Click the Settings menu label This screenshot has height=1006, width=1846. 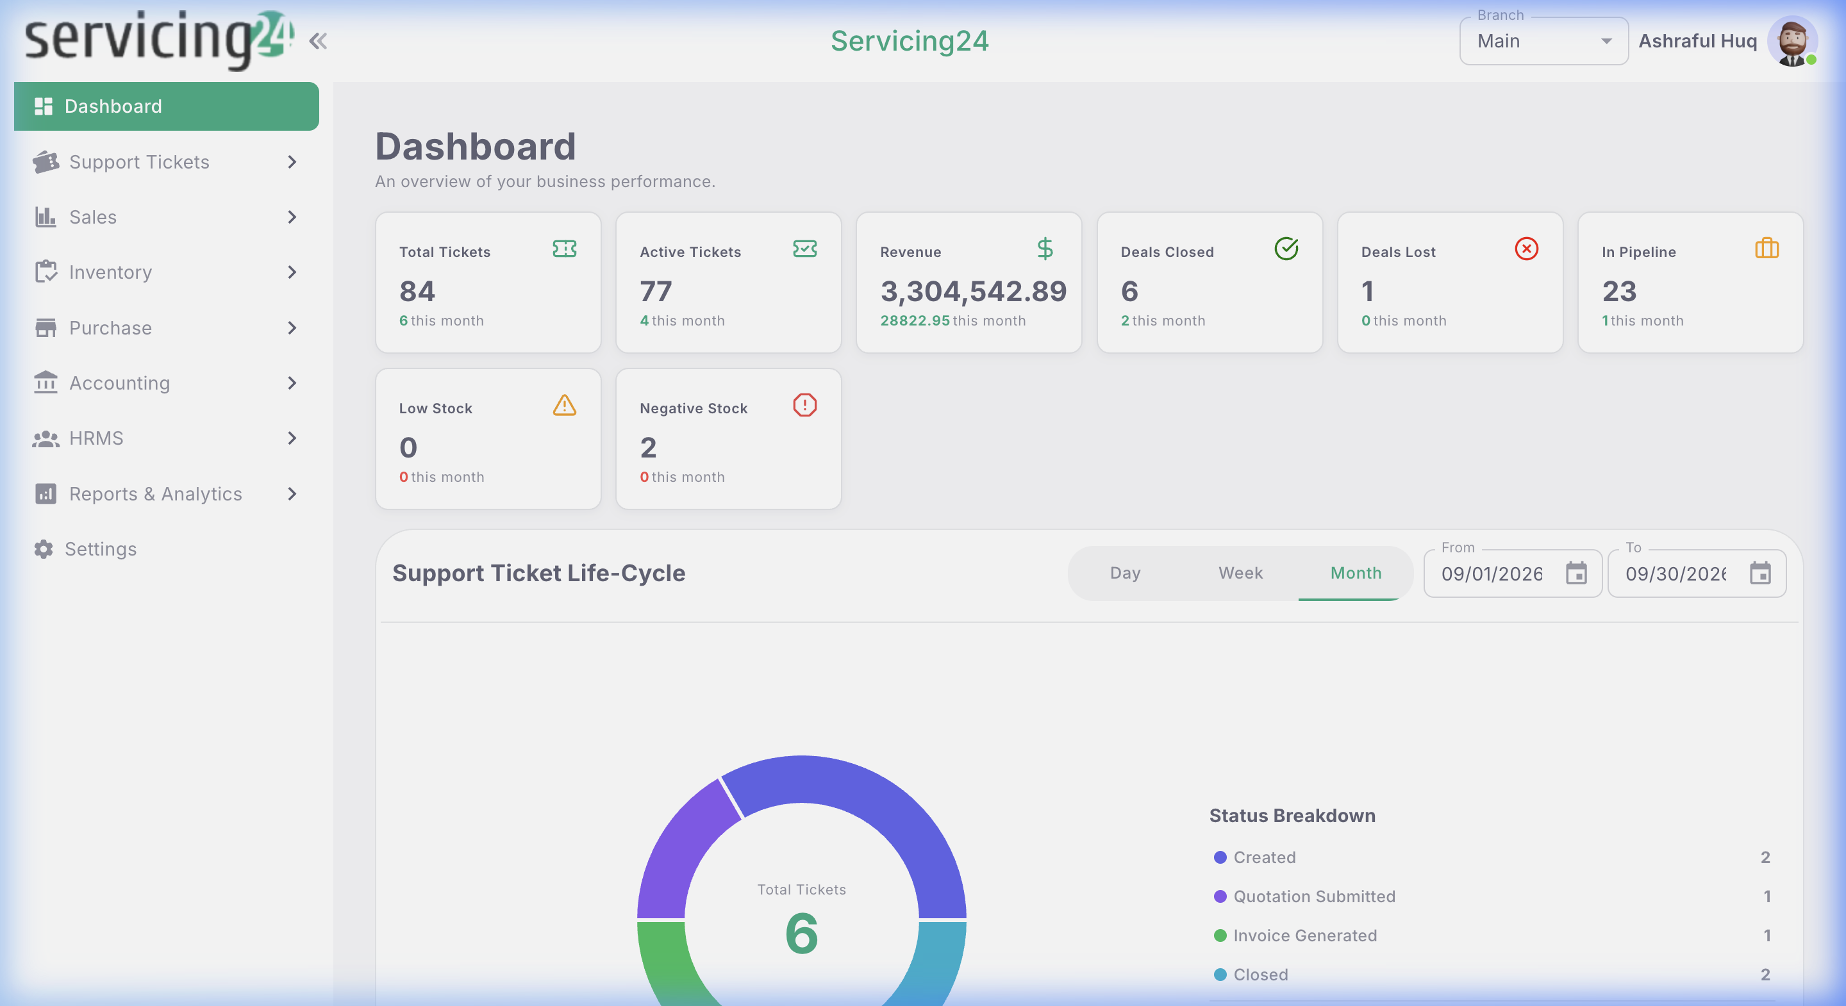coord(101,549)
